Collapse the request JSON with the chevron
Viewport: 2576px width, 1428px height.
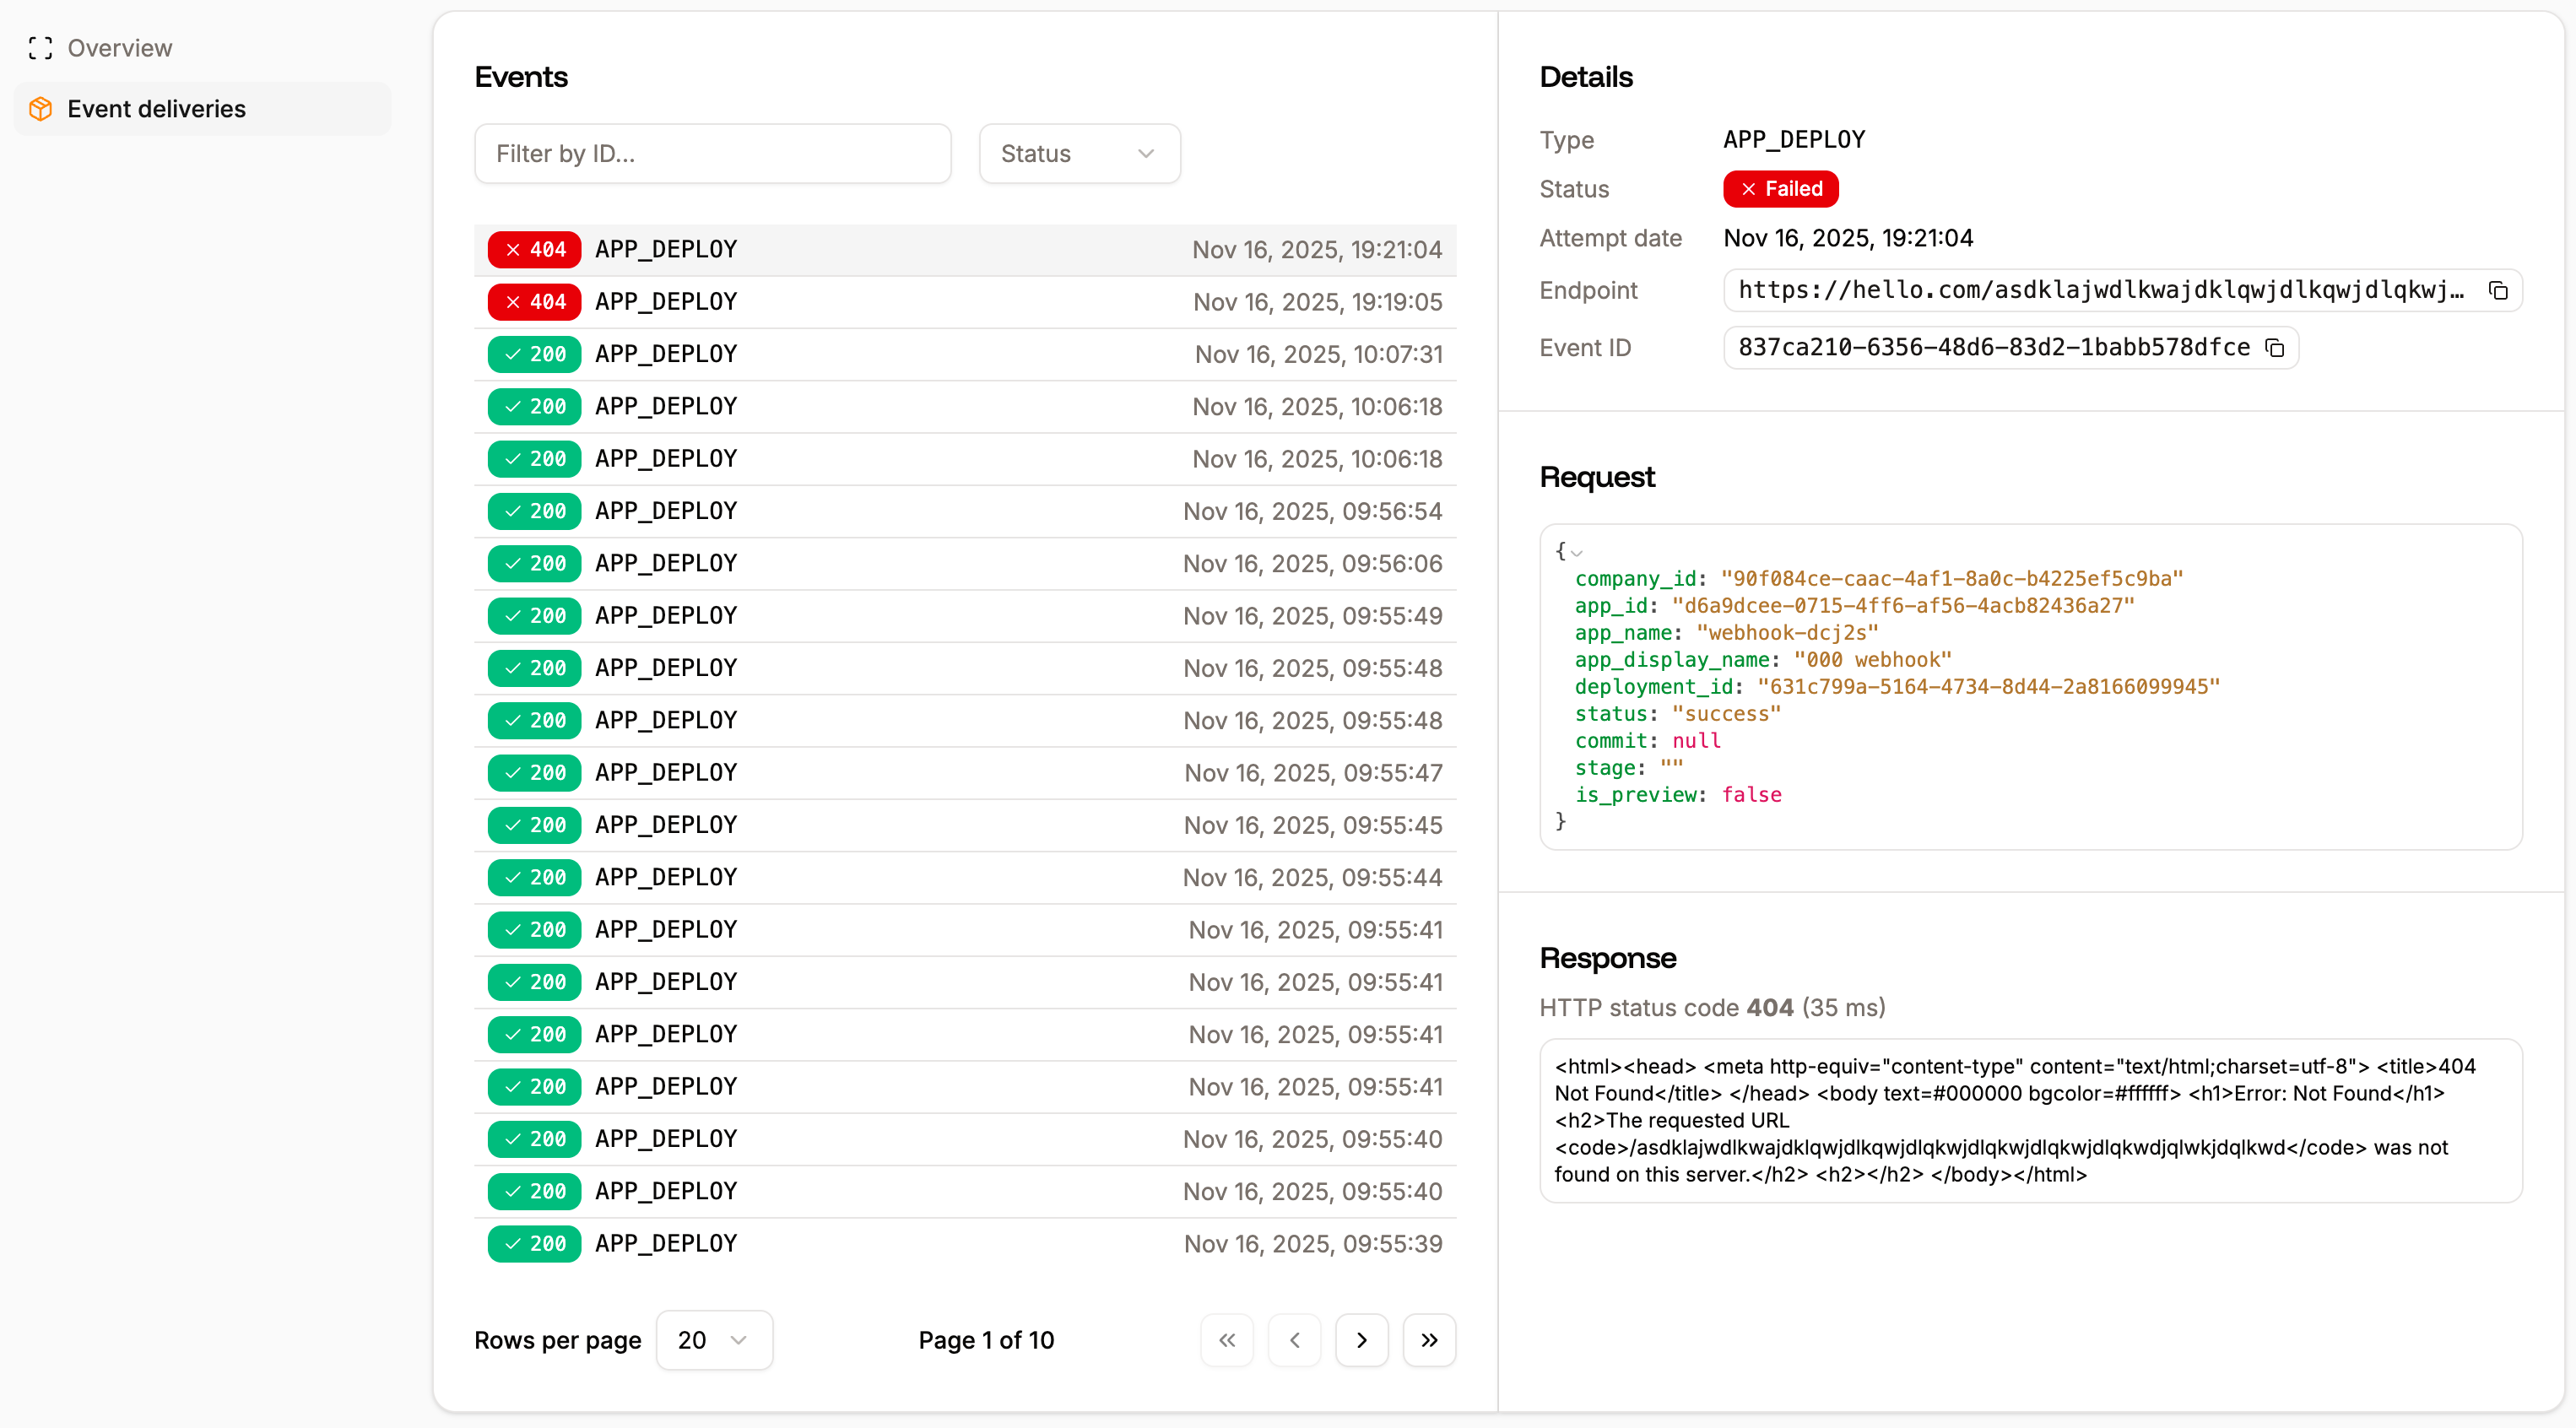click(x=1576, y=552)
